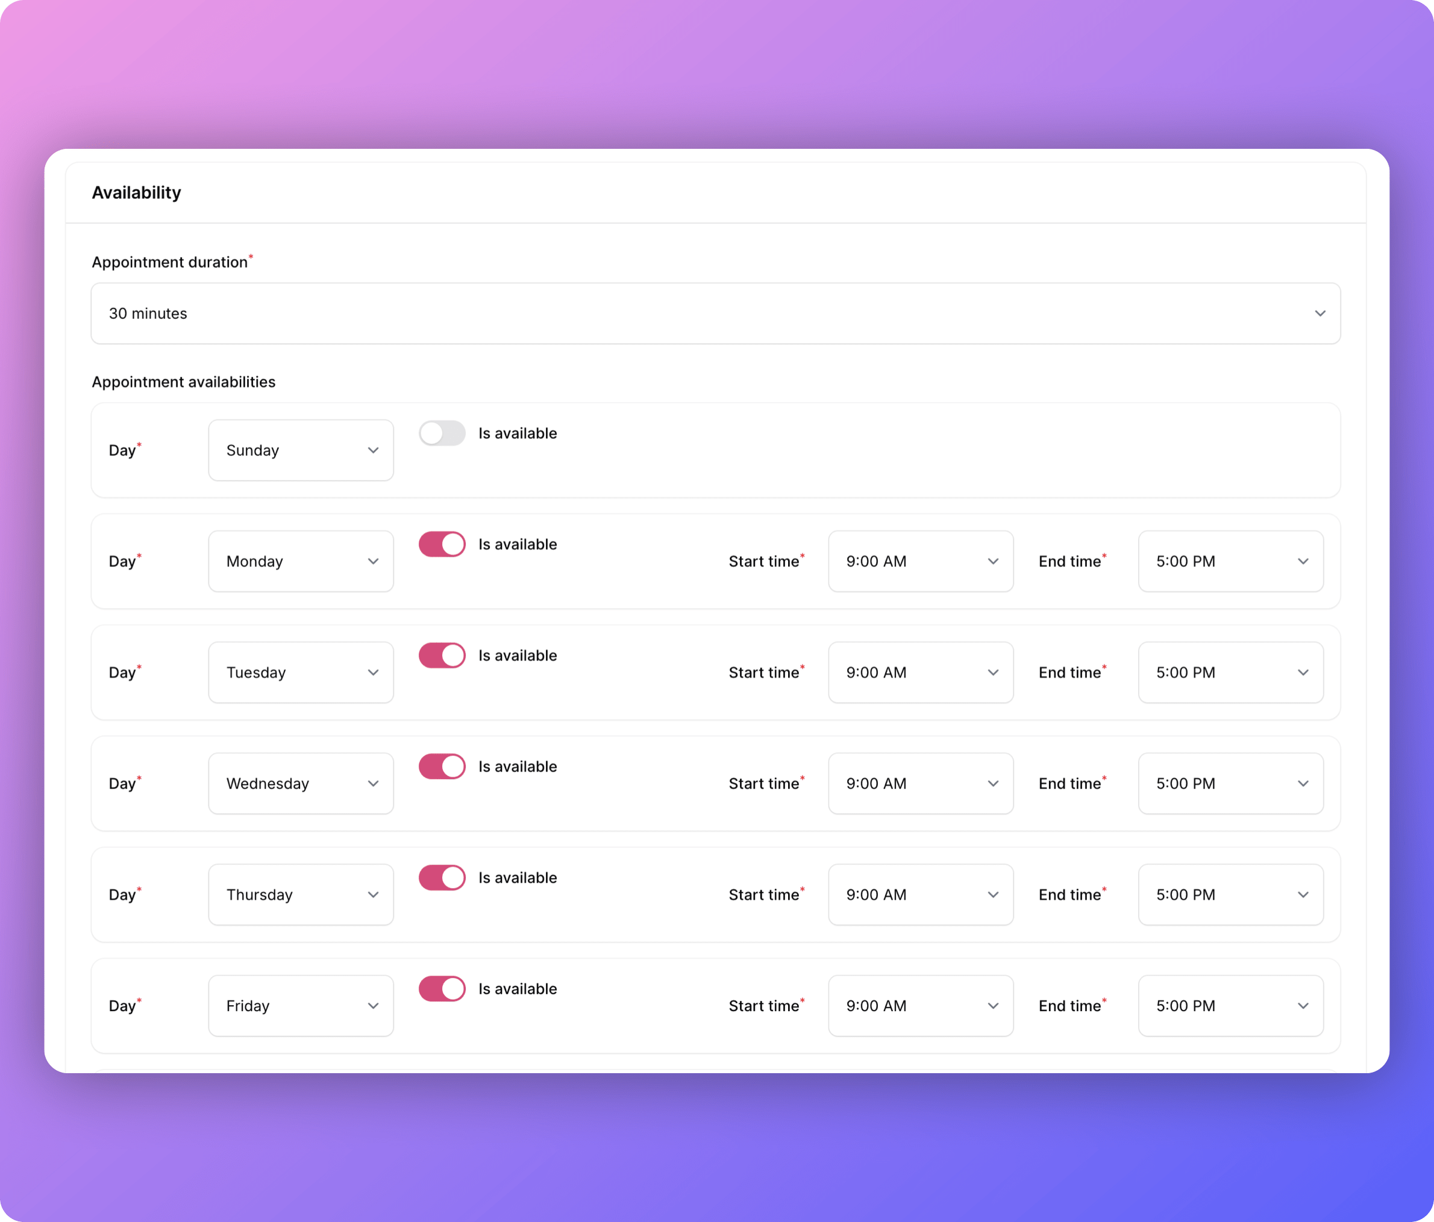Open Monday's Start time dropdown
Viewport: 1434px width, 1222px height.
(x=921, y=561)
